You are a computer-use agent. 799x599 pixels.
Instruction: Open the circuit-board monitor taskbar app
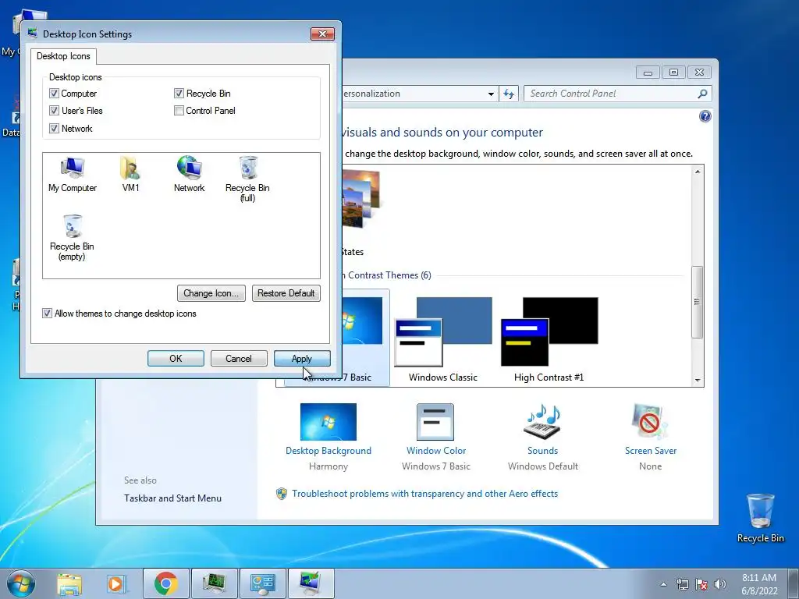click(x=215, y=583)
